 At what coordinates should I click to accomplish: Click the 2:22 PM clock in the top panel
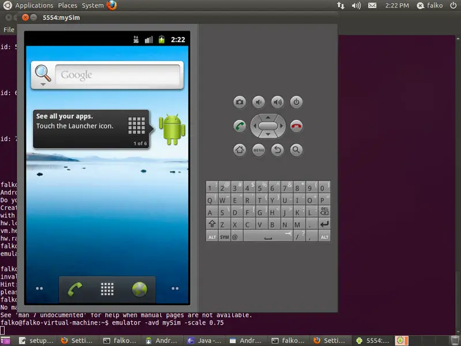(x=397, y=5)
